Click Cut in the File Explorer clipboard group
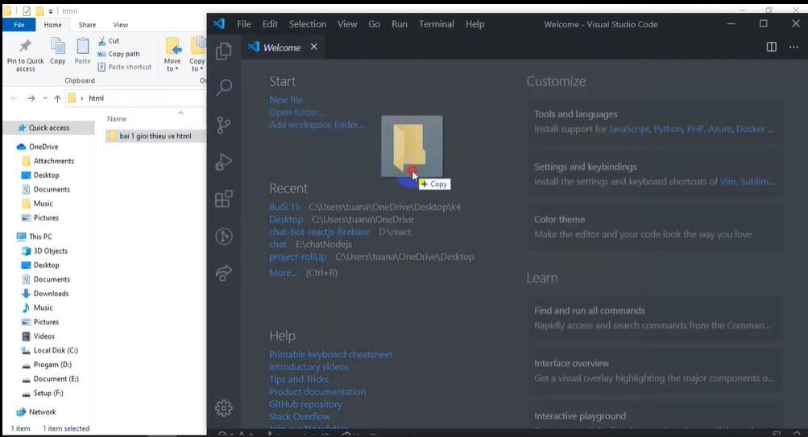Image resolution: width=808 pixels, height=437 pixels. (109, 41)
